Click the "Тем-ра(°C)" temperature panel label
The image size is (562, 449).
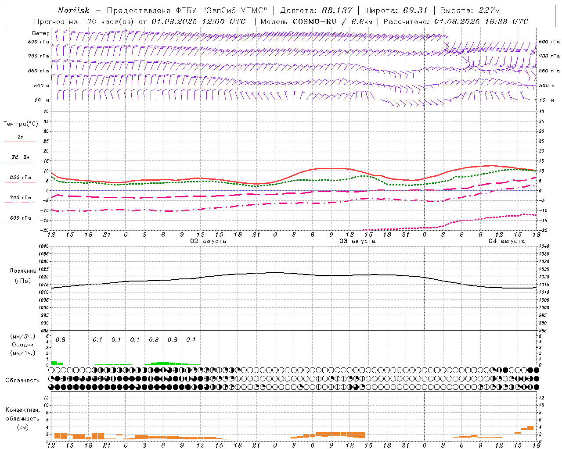coord(21,124)
